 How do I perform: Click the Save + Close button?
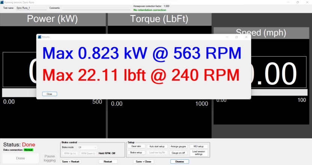pyautogui.click(x=144, y=162)
